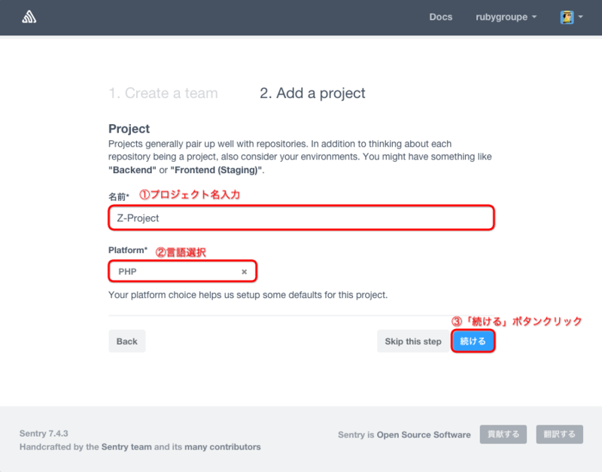Screen dimensions: 602x472
Task: Go to step 1. Create a team
Action: pyautogui.click(x=163, y=93)
